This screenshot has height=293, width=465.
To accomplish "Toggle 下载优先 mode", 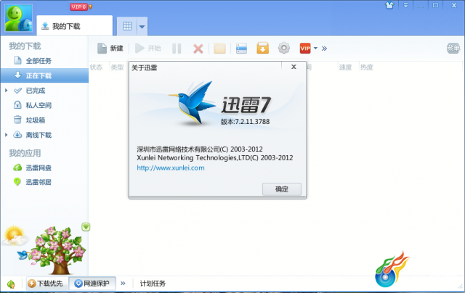I will coord(45,284).
